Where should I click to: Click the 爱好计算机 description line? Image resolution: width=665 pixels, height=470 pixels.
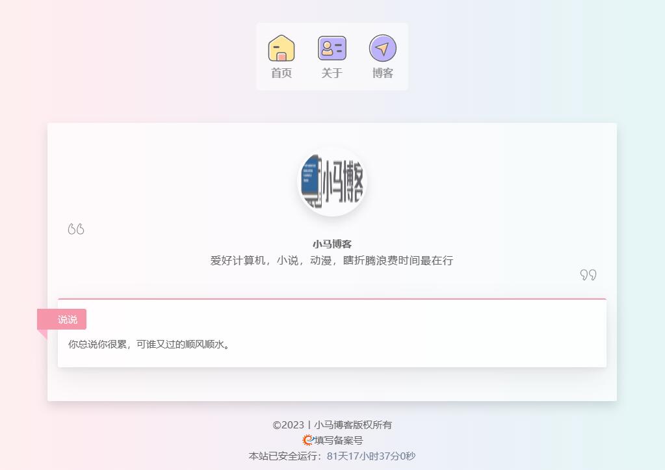[332, 261]
